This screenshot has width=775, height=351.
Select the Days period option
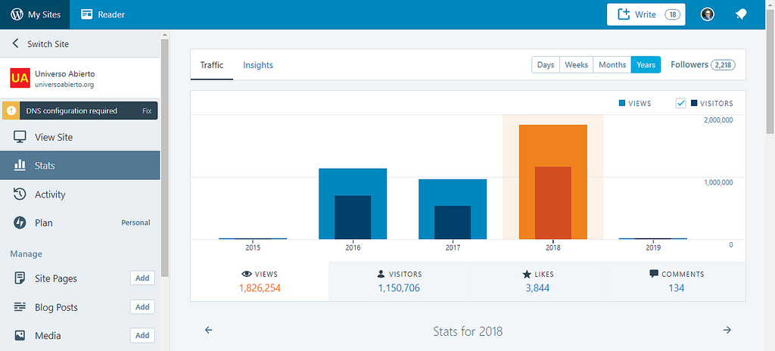546,65
